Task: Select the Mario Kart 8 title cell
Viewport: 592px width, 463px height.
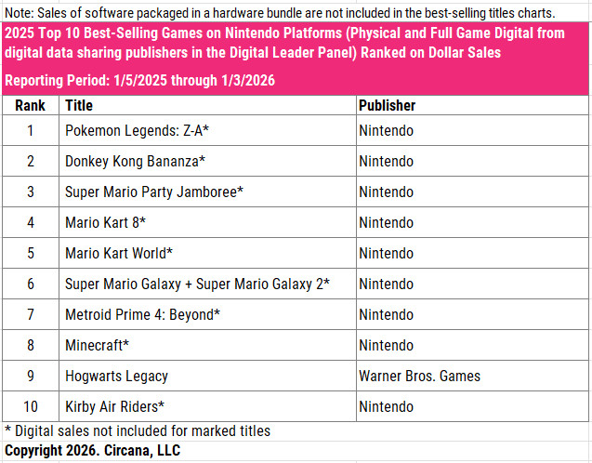Action: [x=105, y=223]
